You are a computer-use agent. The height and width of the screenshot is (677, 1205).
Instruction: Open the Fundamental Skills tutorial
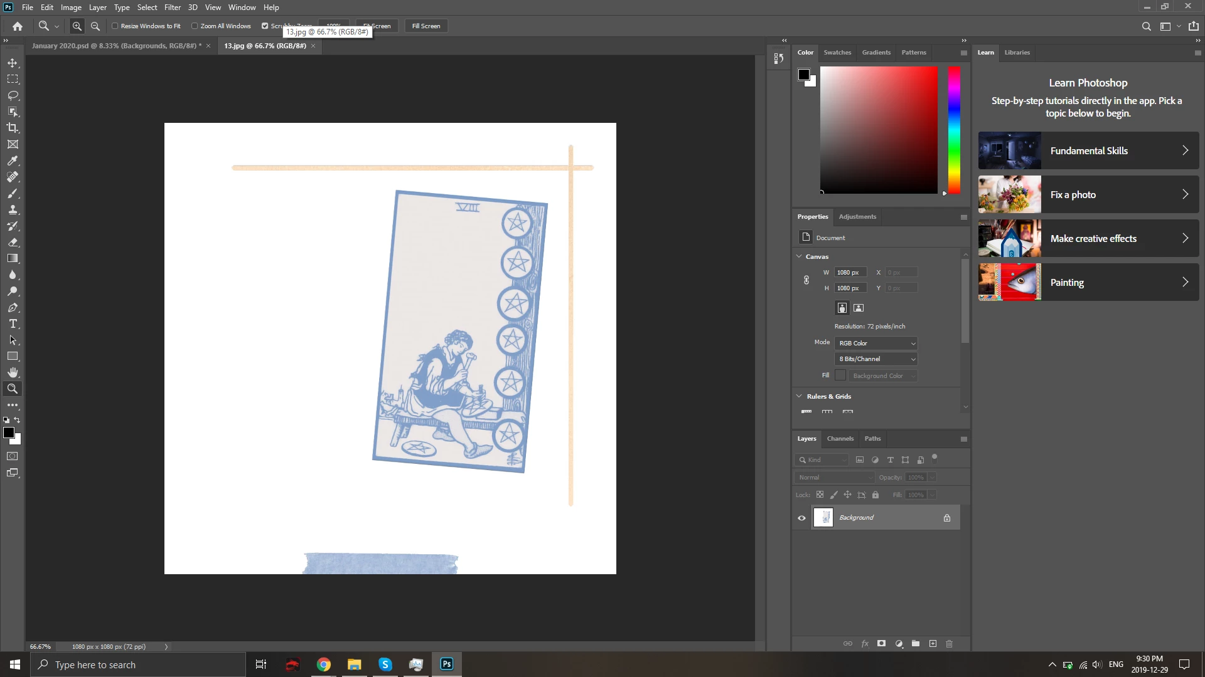[x=1088, y=150]
